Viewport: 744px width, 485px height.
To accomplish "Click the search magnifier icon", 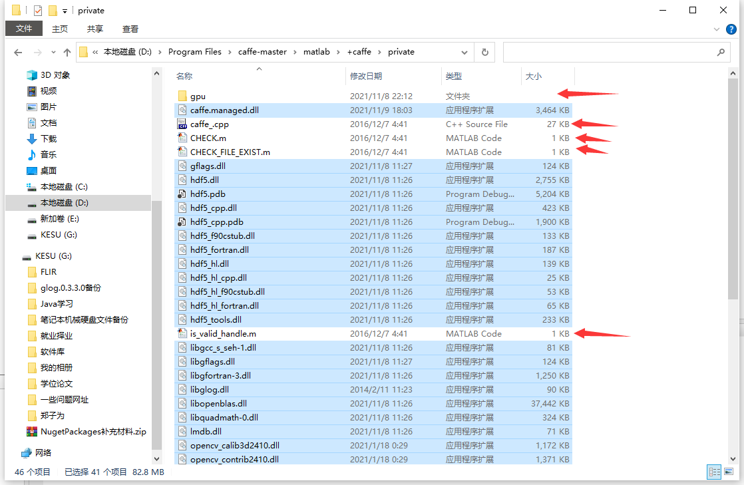I will point(721,52).
